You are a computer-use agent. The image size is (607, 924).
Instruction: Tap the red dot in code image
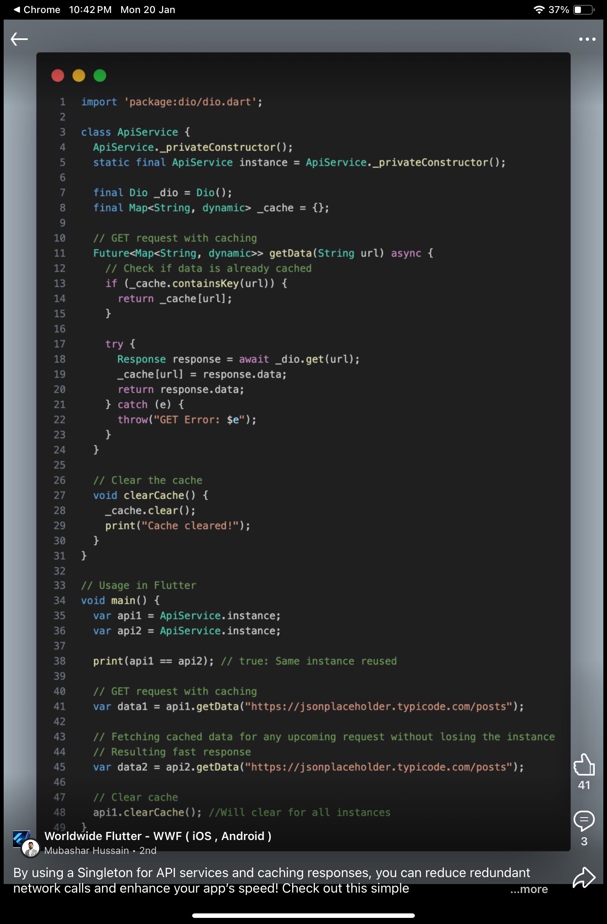click(58, 75)
